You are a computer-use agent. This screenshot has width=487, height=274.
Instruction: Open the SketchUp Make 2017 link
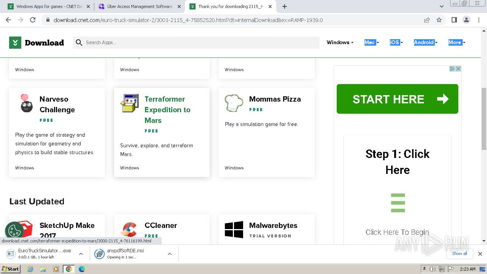pyautogui.click(x=67, y=230)
